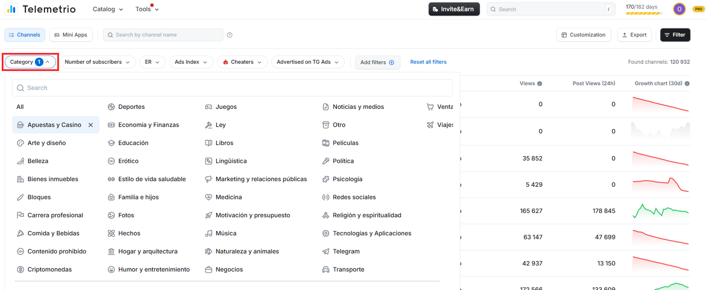Screen dimensions: 707x290
Task: Focus the category Search field
Action: (233, 88)
